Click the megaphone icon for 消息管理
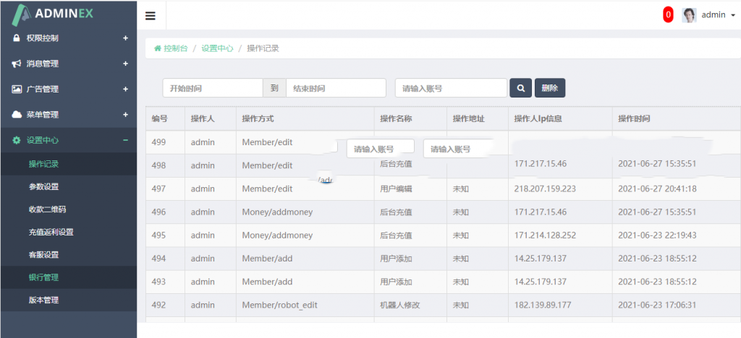The width and height of the screenshot is (741, 338). point(17,64)
